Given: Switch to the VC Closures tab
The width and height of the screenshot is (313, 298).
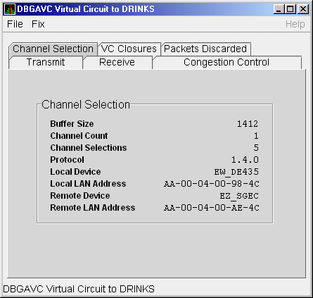Looking at the screenshot, I should pyautogui.click(x=129, y=49).
